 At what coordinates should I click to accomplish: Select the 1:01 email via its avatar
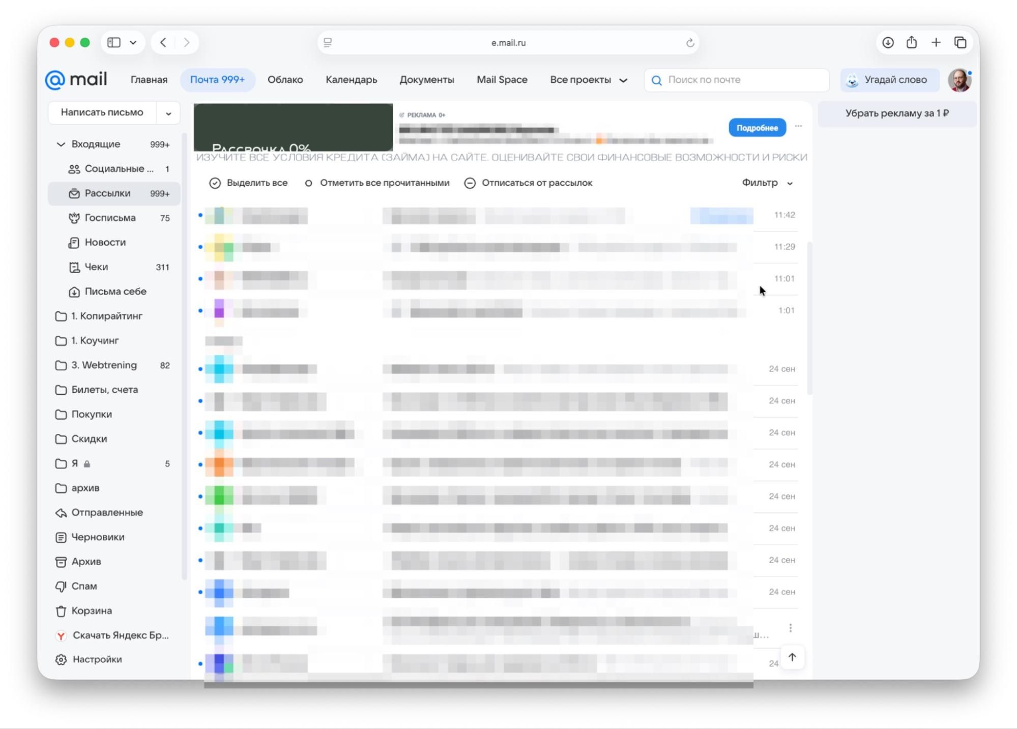[x=219, y=311]
